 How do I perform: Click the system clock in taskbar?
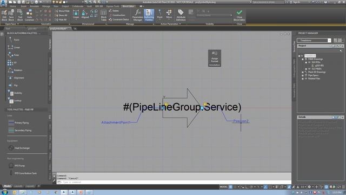pos(337,193)
